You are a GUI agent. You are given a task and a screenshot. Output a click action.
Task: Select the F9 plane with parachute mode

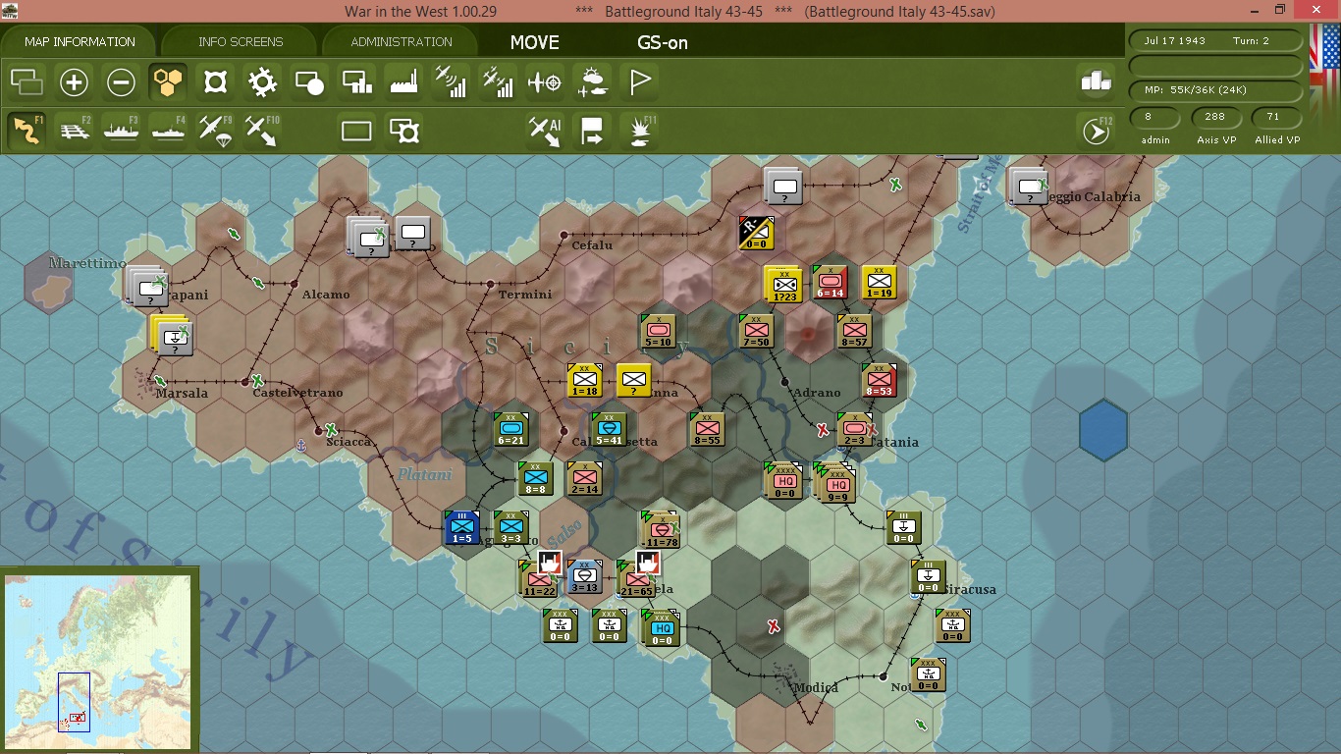point(215,131)
